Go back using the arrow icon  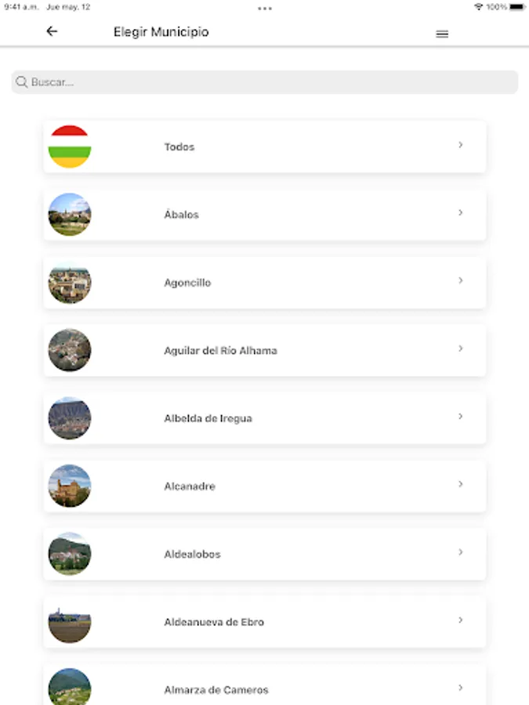(53, 31)
